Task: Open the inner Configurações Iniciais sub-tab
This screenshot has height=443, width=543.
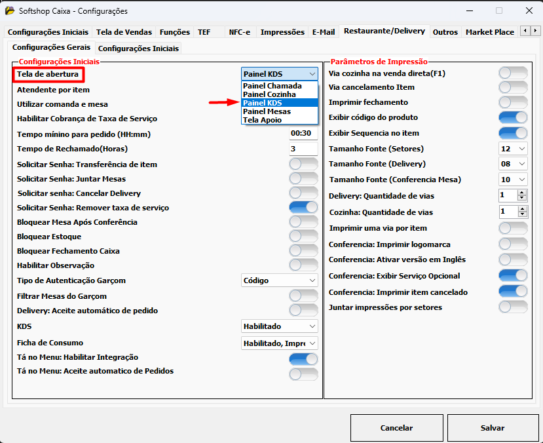Action: coord(138,48)
